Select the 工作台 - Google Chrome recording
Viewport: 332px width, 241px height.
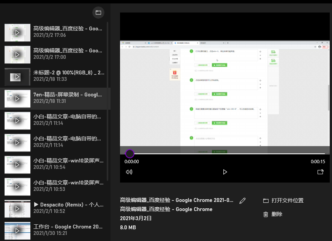tap(68, 230)
